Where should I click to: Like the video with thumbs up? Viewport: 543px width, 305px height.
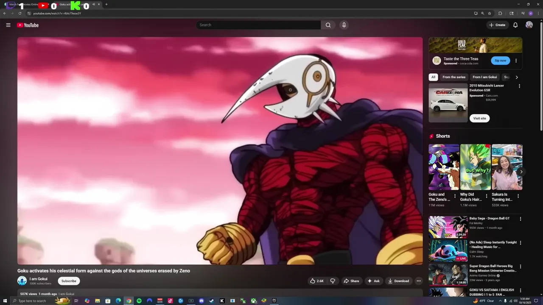click(x=316, y=281)
